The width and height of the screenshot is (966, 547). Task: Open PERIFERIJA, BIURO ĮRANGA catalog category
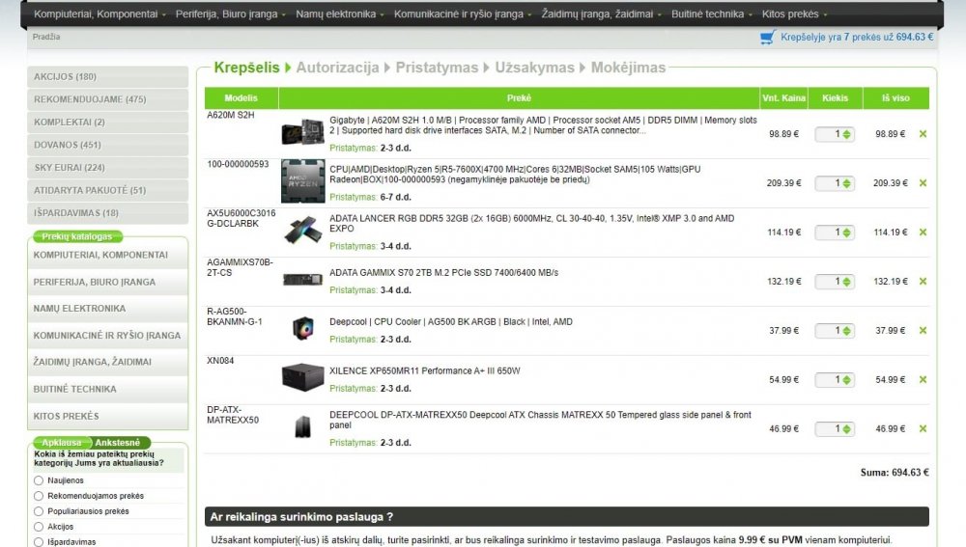[108, 283]
